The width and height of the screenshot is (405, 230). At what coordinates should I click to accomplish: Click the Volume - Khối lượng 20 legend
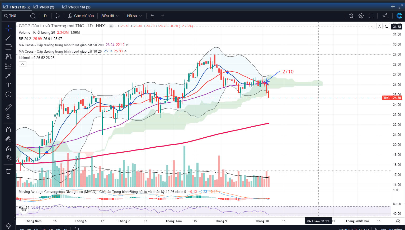coord(37,32)
